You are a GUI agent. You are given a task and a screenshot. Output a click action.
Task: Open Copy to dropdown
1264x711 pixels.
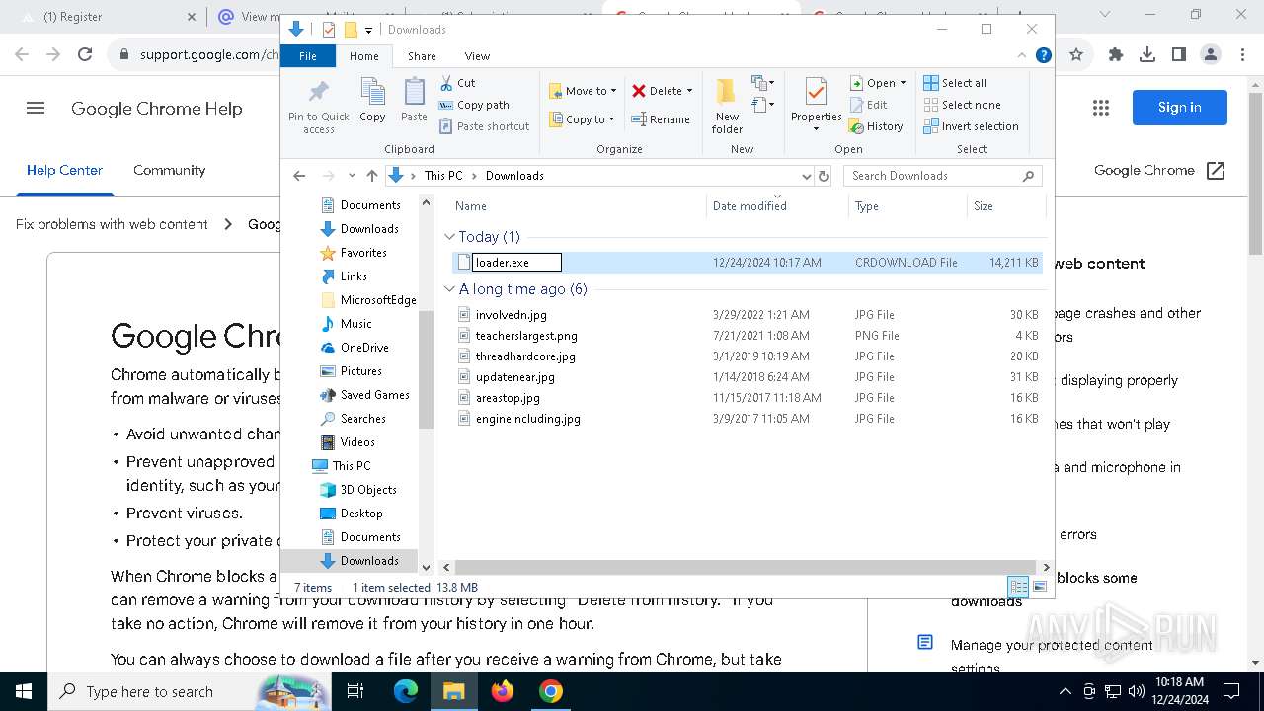coord(582,119)
